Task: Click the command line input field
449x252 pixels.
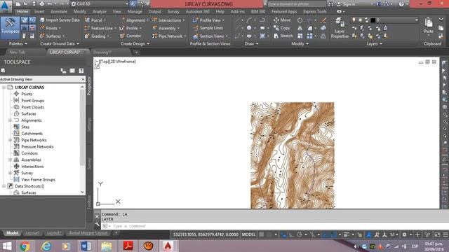Action: tap(274, 226)
